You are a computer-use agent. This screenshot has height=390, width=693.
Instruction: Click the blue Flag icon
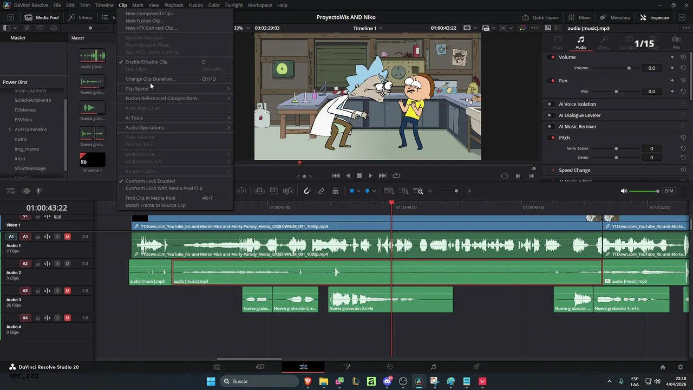pos(352,191)
